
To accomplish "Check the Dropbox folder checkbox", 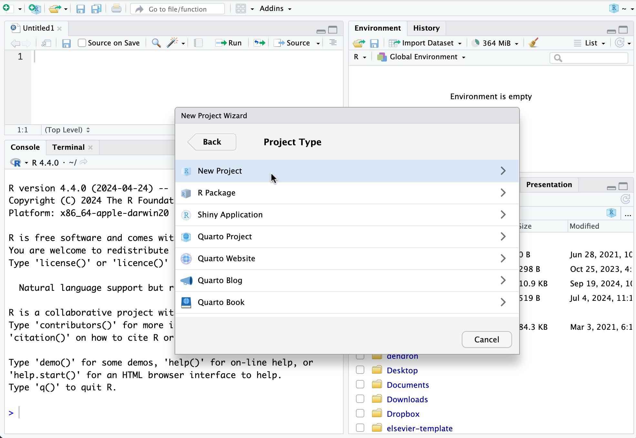I will 360,414.
